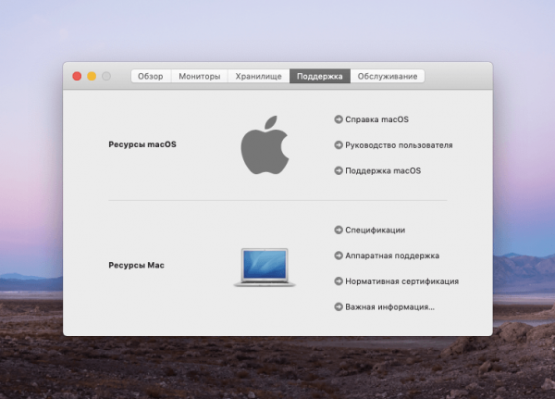
Task: Click the Ресурсы Mac heading
Action: (x=136, y=266)
